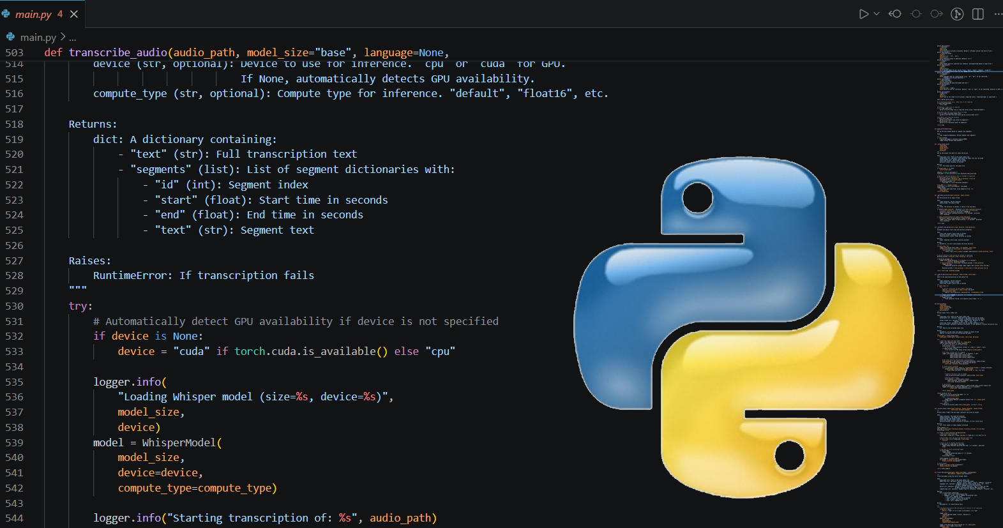Image resolution: width=1003 pixels, height=528 pixels.
Task: Click sticky header def transcribe_audio line
Action: pos(246,53)
